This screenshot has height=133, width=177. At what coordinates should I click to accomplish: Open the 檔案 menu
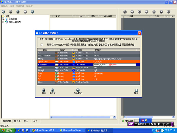pos(4,6)
